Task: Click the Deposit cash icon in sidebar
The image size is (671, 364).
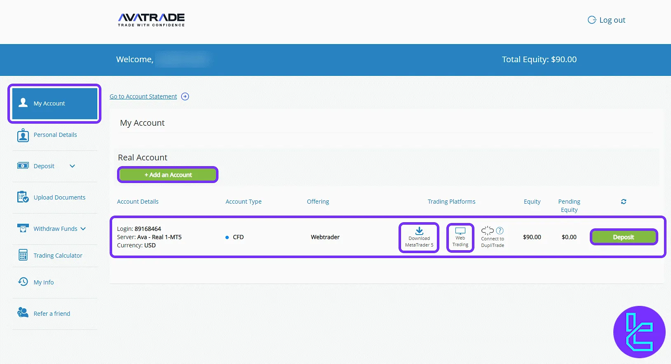Action: [x=23, y=166]
